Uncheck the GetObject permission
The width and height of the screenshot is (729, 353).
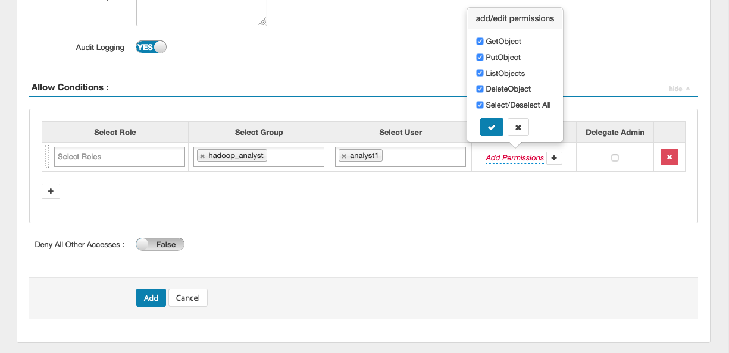pyautogui.click(x=480, y=41)
